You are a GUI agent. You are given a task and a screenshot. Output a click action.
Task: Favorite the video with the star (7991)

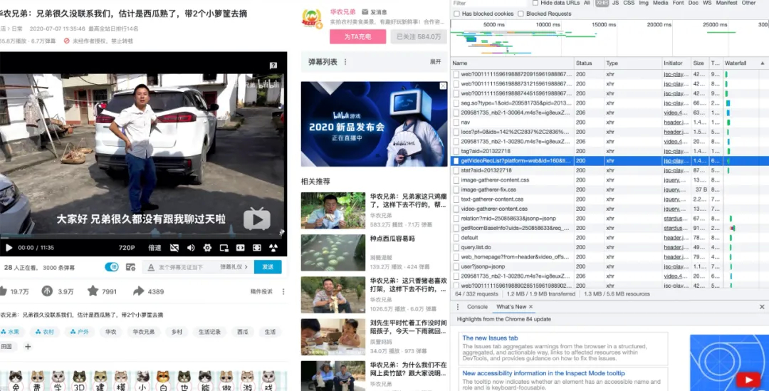(93, 291)
